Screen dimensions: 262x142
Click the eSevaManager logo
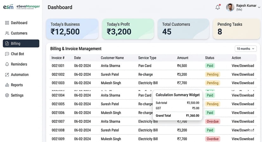pos(22,7)
